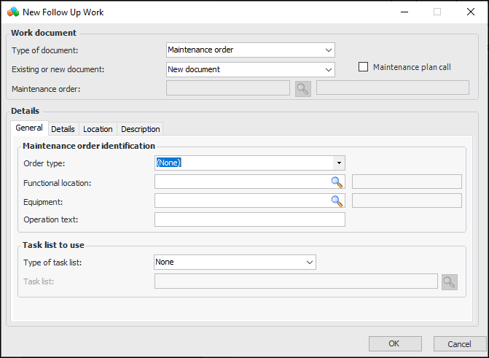This screenshot has width=489, height=358.
Task: Open the Details tab
Action: pos(63,129)
